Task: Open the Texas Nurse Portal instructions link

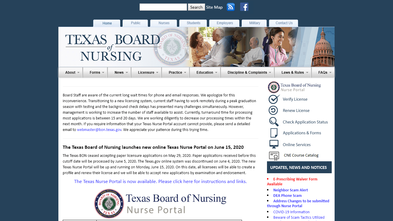Action: click(160, 182)
